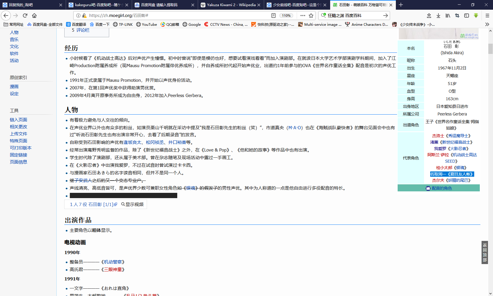Go forward one page
493x296 pixels.
(16, 16)
